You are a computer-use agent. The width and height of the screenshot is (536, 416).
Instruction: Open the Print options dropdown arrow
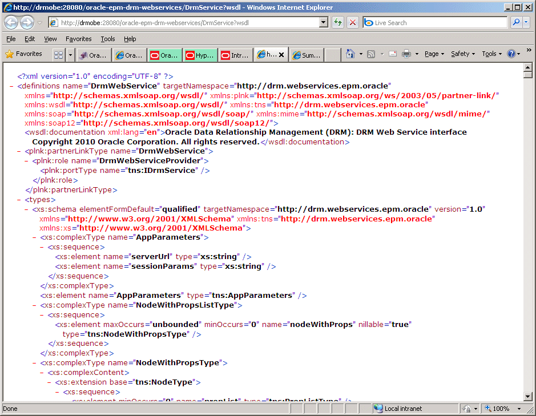417,54
